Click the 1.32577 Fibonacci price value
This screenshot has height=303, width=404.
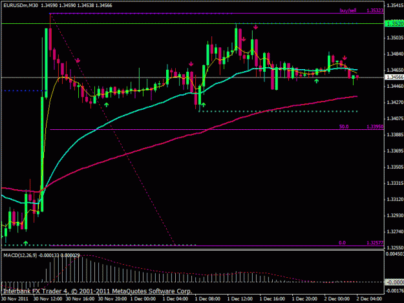pyautogui.click(x=375, y=243)
